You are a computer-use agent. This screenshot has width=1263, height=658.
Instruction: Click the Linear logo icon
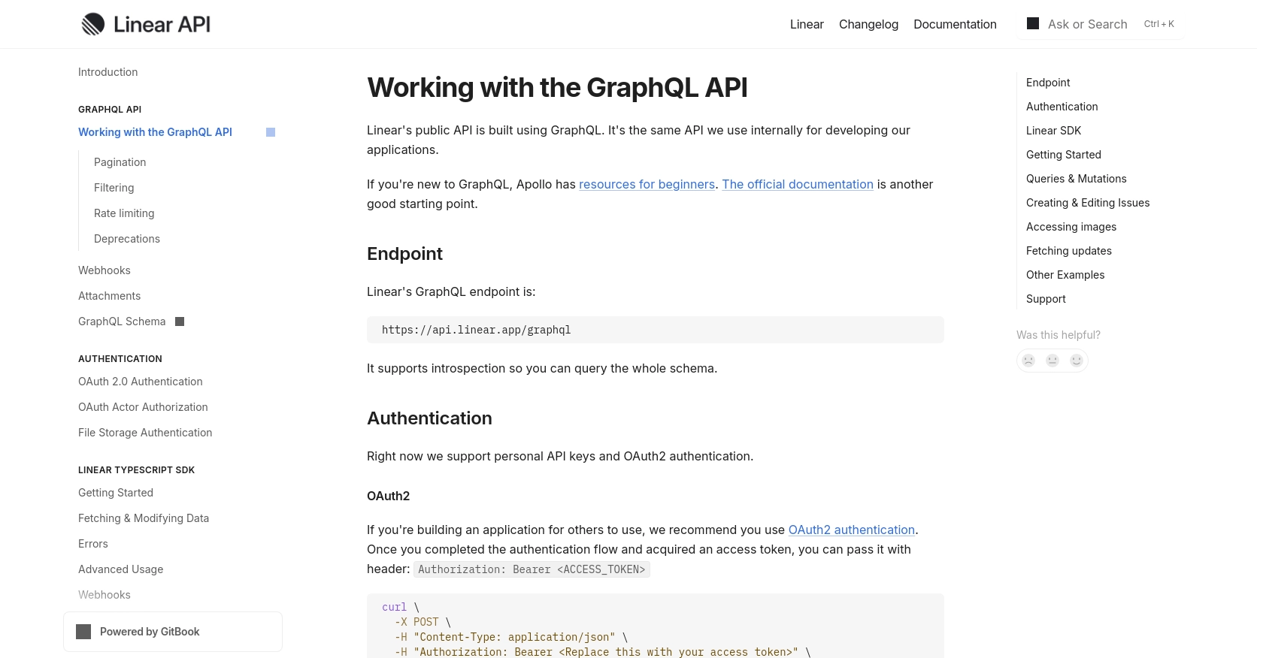(x=93, y=24)
